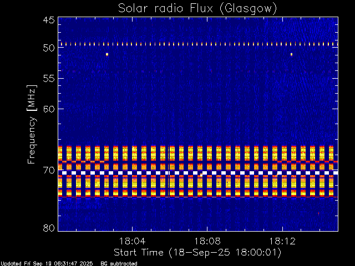The image size is (355, 266).
Task: Click the 45 frequency tick label
Action: pyautogui.click(x=49, y=20)
